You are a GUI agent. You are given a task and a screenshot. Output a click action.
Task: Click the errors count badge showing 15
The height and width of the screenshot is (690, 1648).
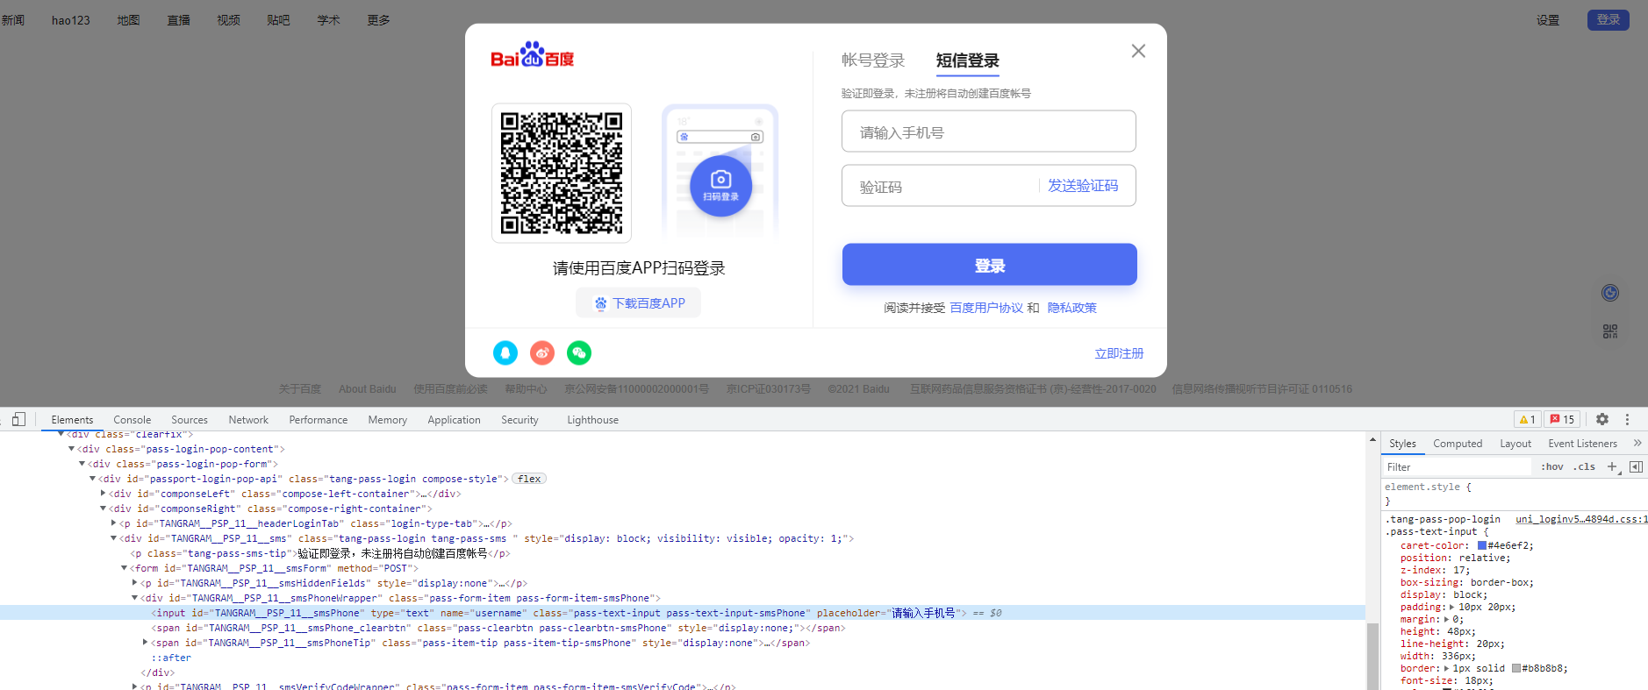(1562, 419)
